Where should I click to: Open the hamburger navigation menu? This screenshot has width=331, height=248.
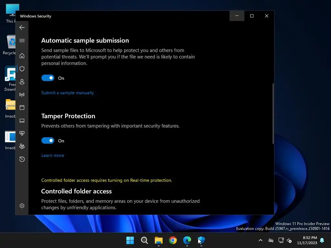click(x=22, y=40)
